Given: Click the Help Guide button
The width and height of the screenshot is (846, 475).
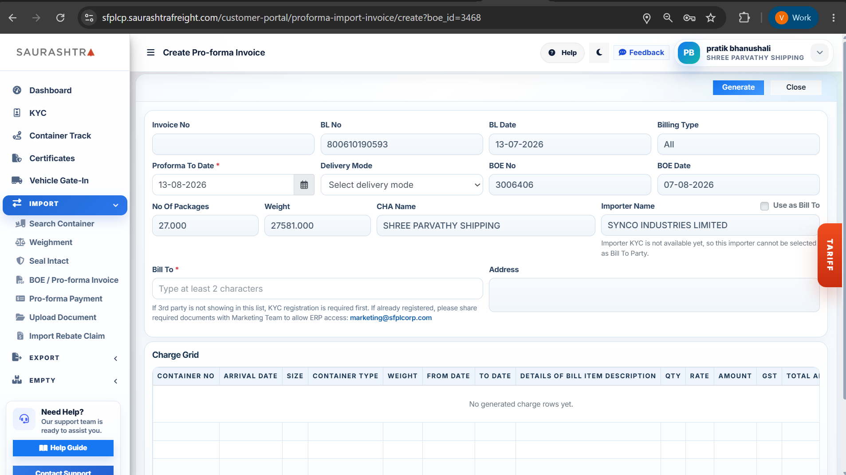Looking at the screenshot, I should (63, 448).
